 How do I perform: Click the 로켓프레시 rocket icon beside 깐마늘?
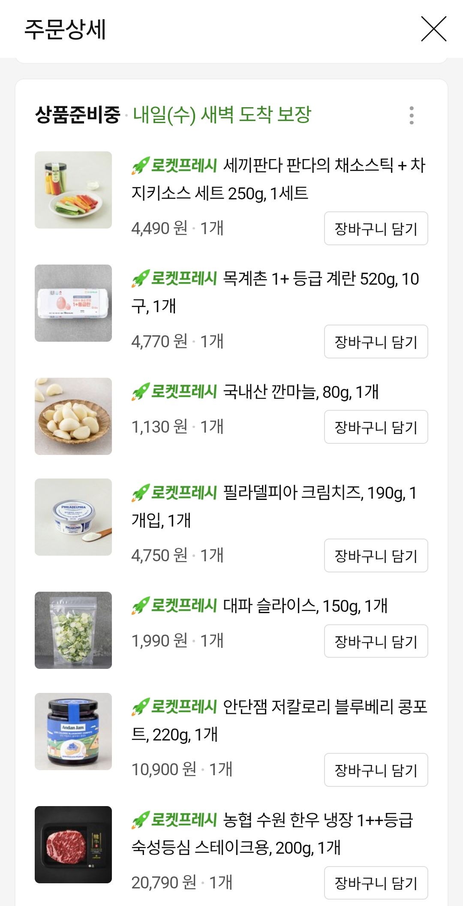point(141,391)
